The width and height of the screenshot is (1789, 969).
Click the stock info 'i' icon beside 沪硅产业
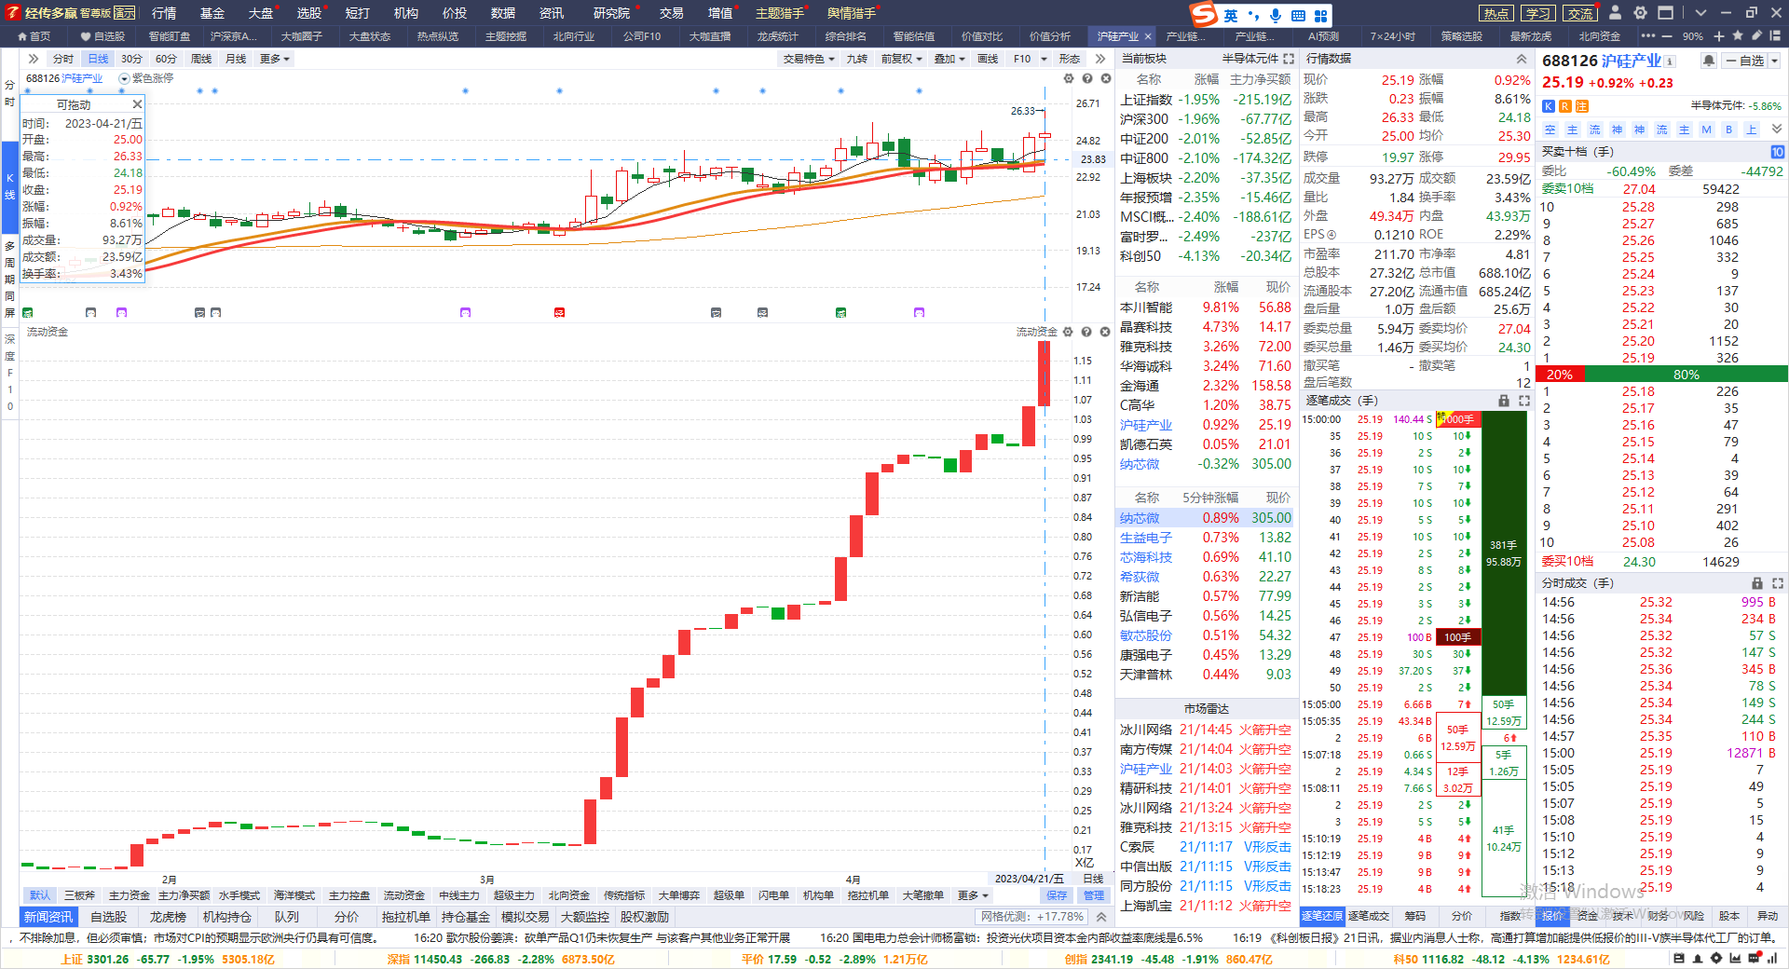point(1670,61)
